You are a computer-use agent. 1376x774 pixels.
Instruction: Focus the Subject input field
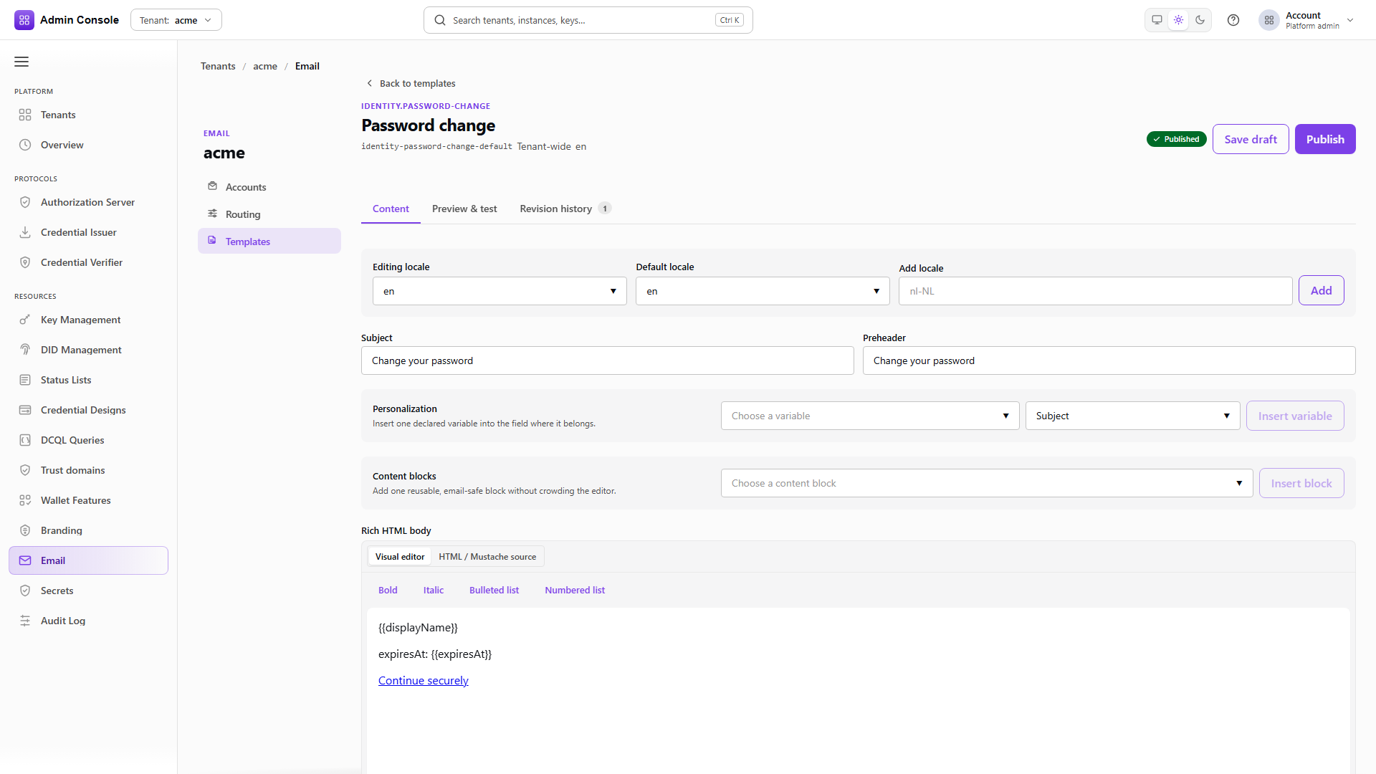tap(608, 360)
